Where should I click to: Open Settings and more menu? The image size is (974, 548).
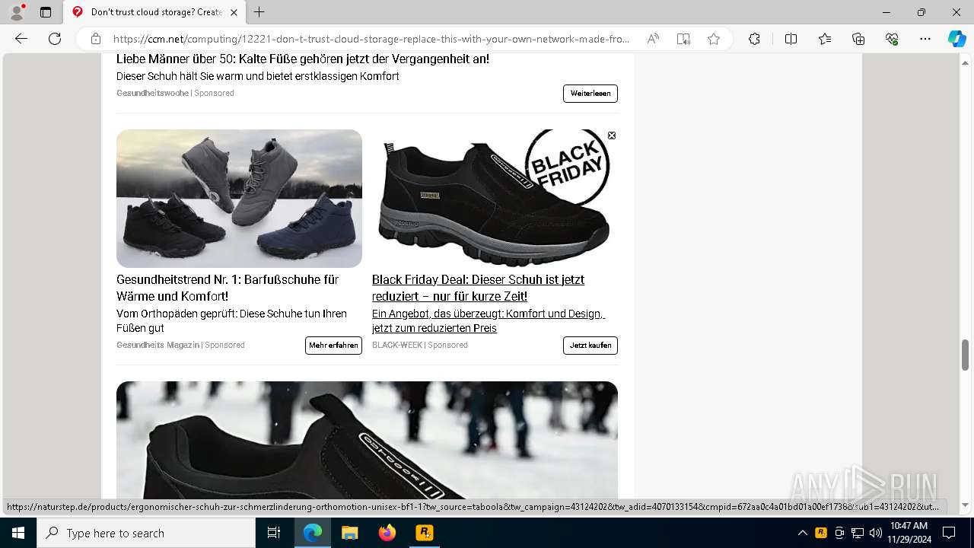[925, 39]
